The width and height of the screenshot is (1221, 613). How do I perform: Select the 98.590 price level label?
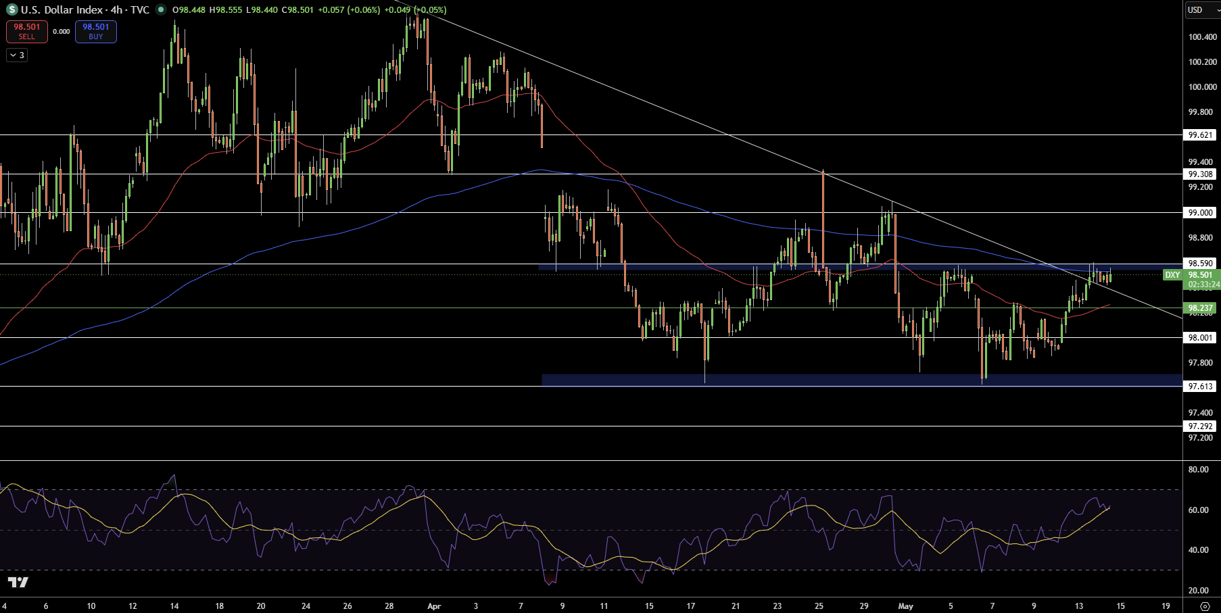pos(1201,264)
